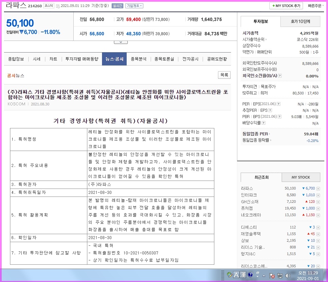The image size is (328, 282).
Task: Select the MY STOCK tab
Action: [301, 177]
